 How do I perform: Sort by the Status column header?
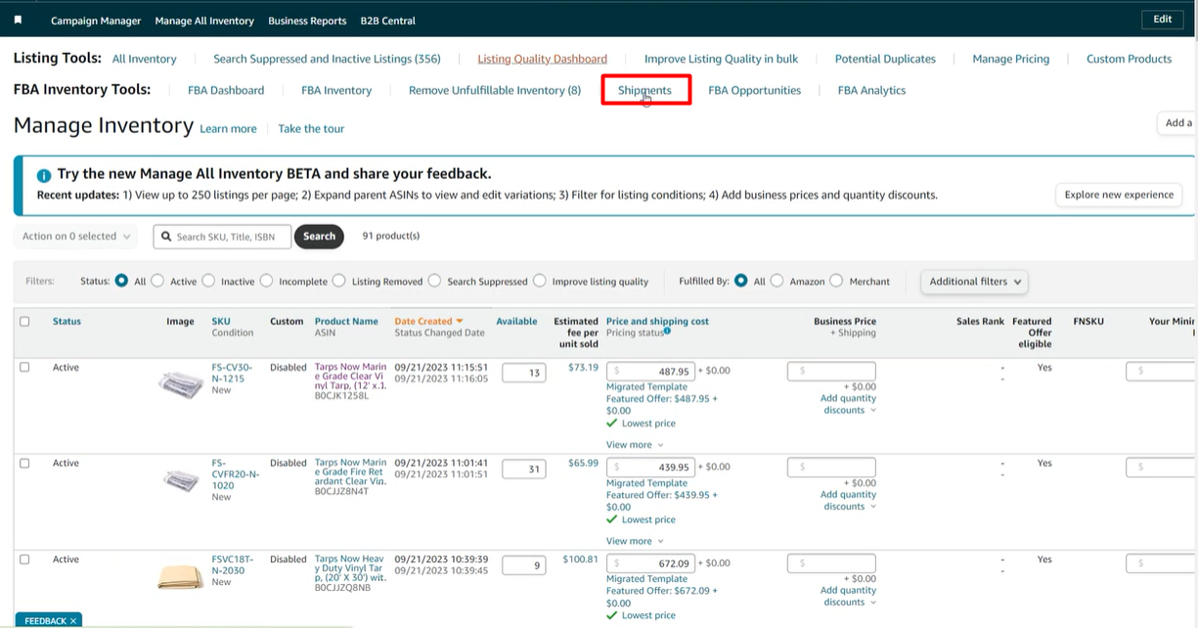pyautogui.click(x=67, y=321)
